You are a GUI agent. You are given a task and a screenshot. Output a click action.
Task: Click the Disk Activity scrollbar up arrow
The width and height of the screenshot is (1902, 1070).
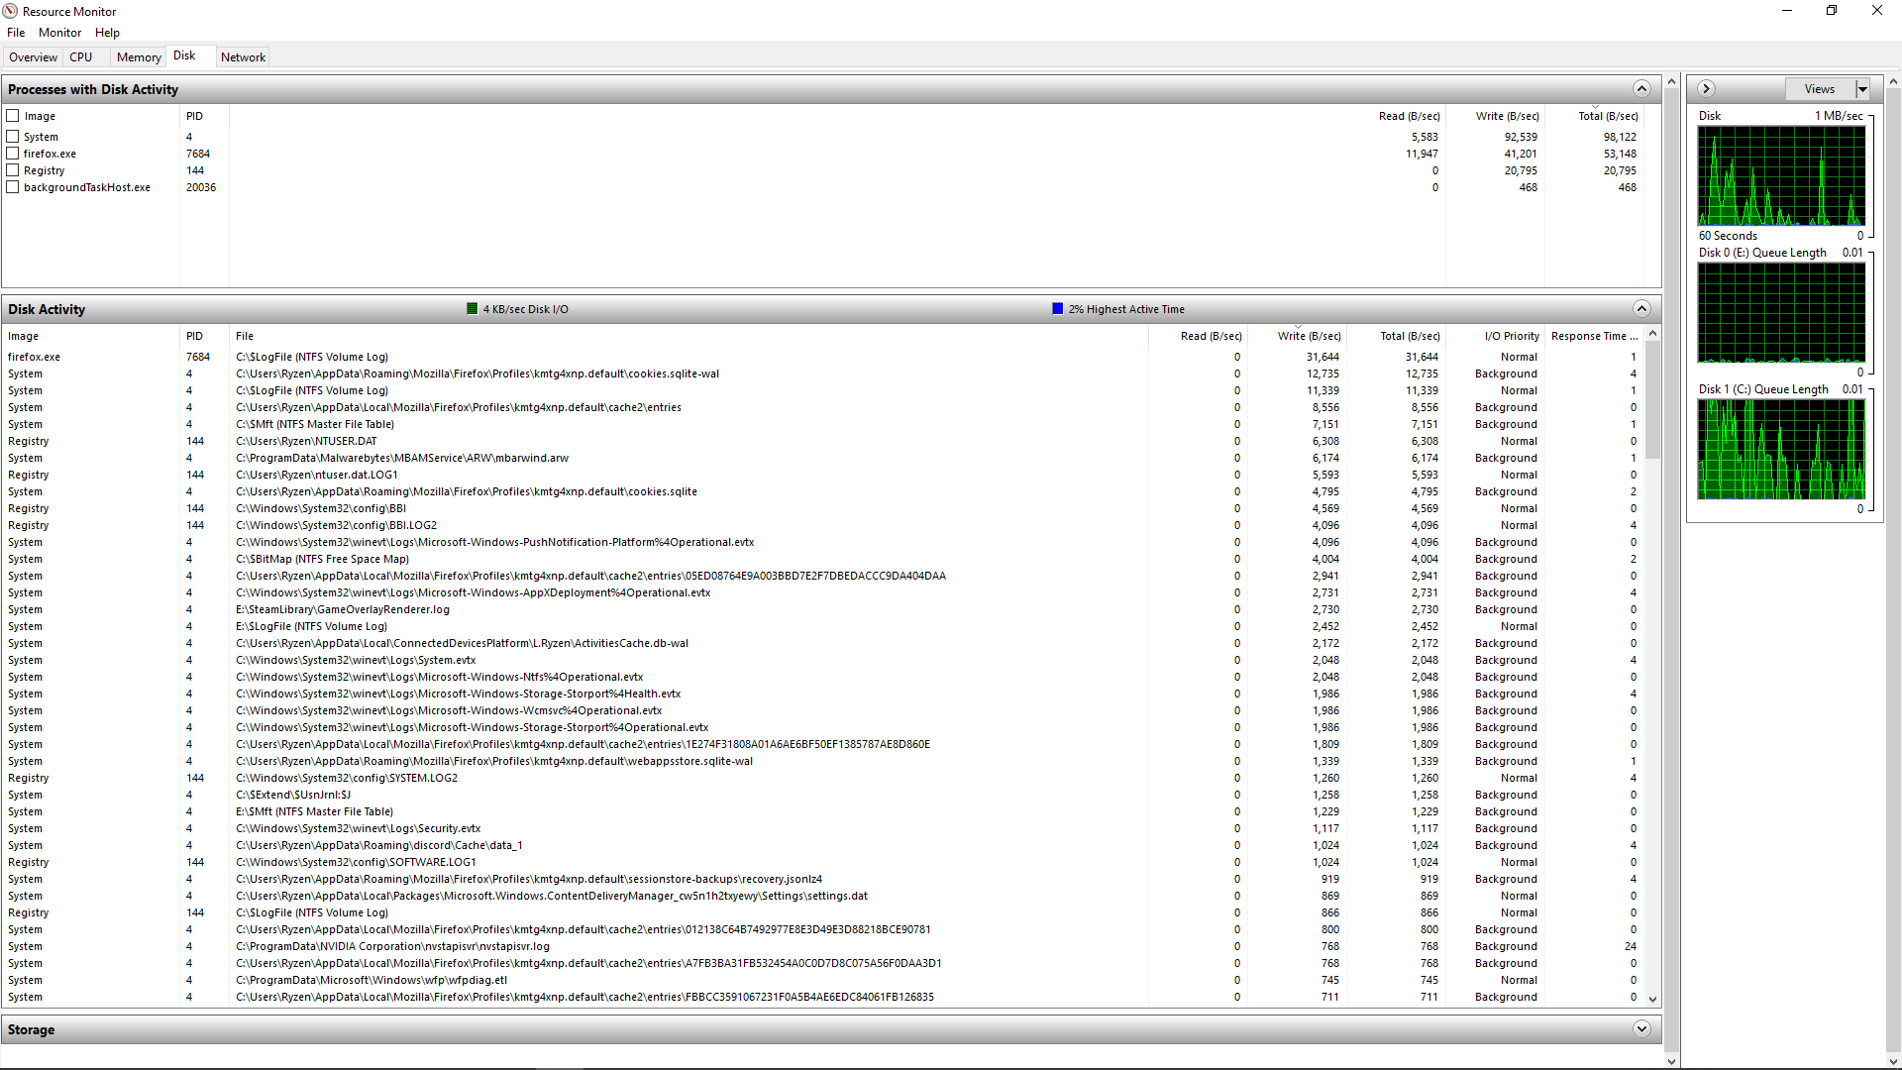(x=1652, y=334)
